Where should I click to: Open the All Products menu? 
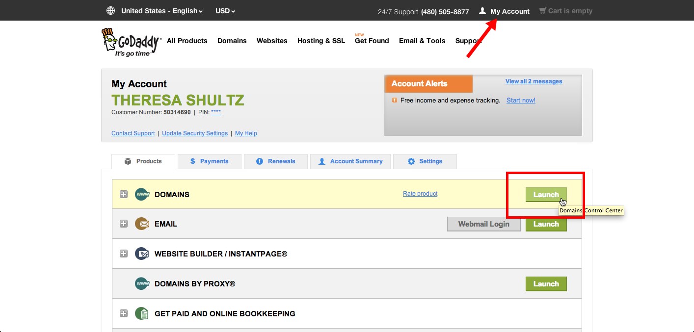click(x=187, y=41)
